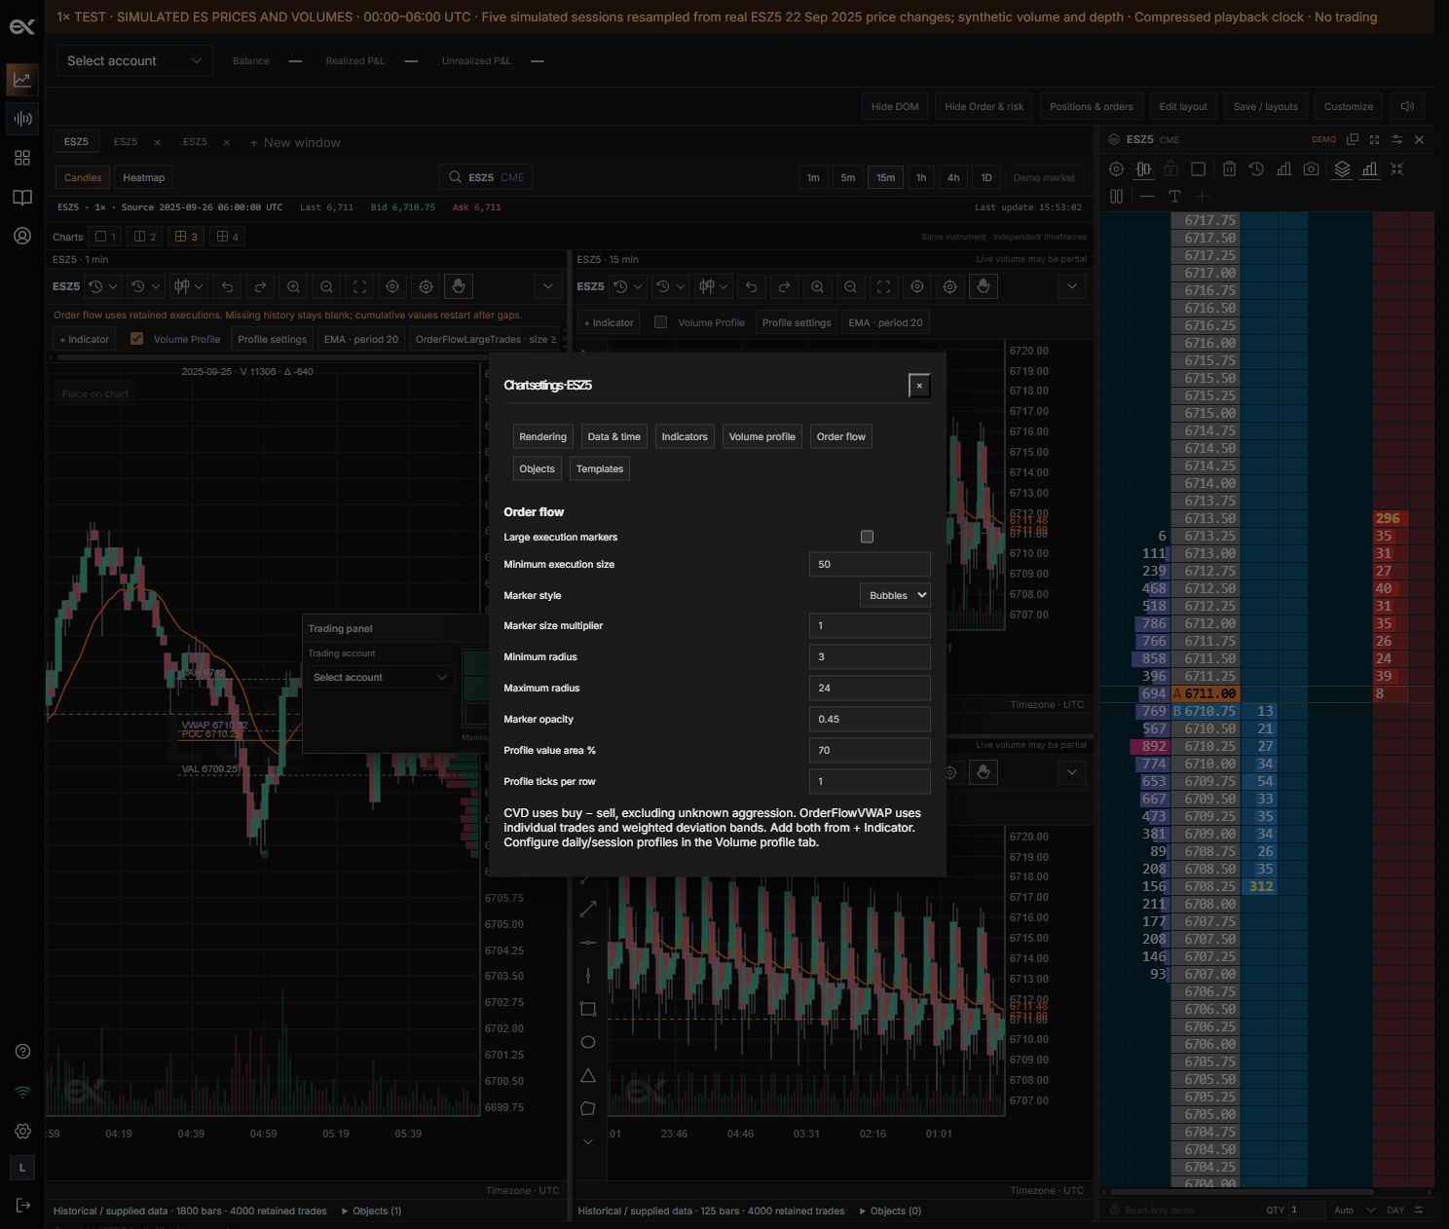The image size is (1449, 1229).
Task: Click the trash icon in DOM toolbar
Action: (1229, 168)
